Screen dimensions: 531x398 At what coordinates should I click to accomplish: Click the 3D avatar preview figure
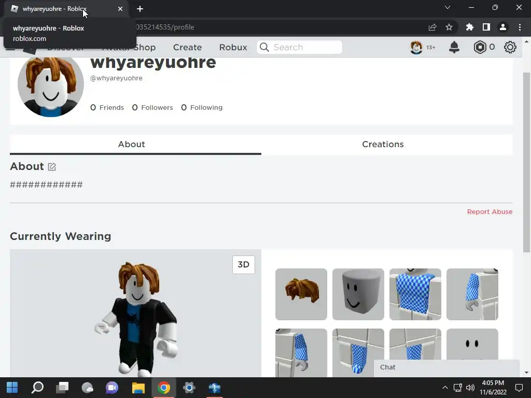(x=136, y=318)
